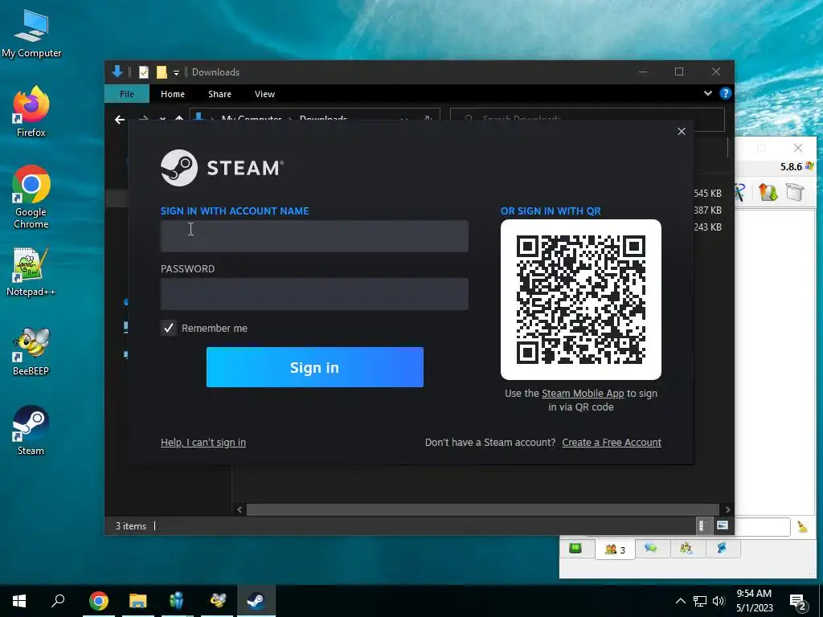Open the Steam desktop shortcut
The width and height of the screenshot is (823, 617).
[31, 429]
